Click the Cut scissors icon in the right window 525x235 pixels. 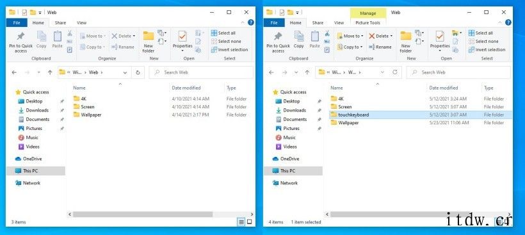pos(327,33)
